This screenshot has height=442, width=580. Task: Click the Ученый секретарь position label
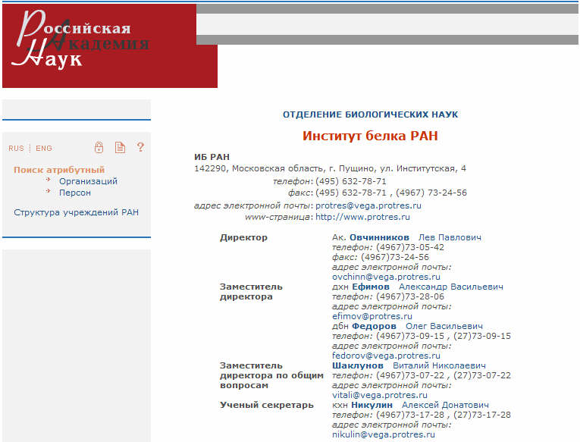(267, 405)
